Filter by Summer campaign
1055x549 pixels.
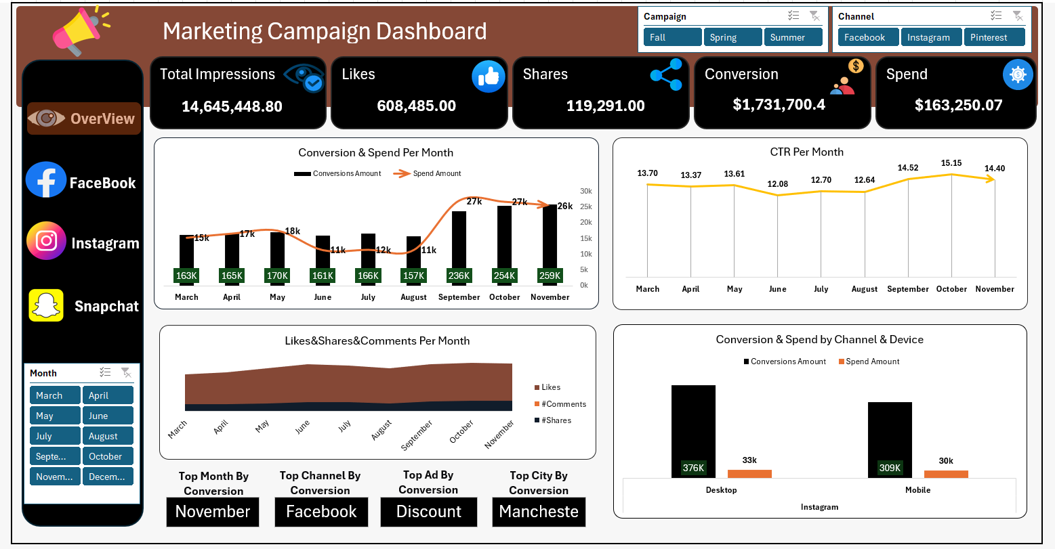793,37
